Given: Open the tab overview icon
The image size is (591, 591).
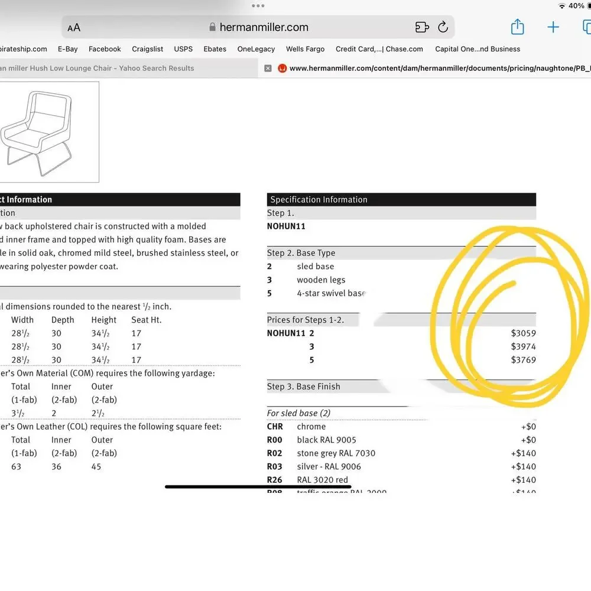Looking at the screenshot, I should tap(586, 27).
